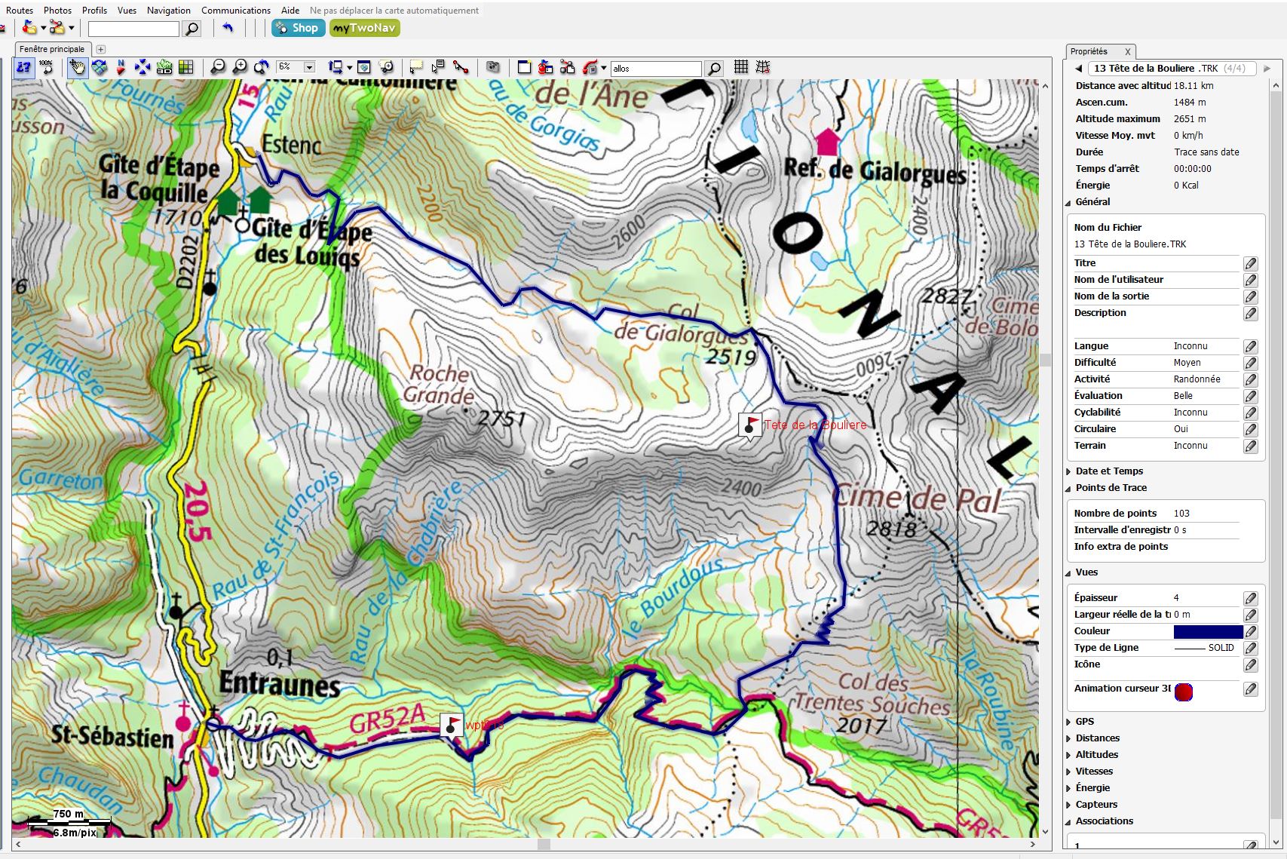Screen dimensions: 1287x859
Task: Click the zoom out magnifier icon
Action: click(218, 68)
